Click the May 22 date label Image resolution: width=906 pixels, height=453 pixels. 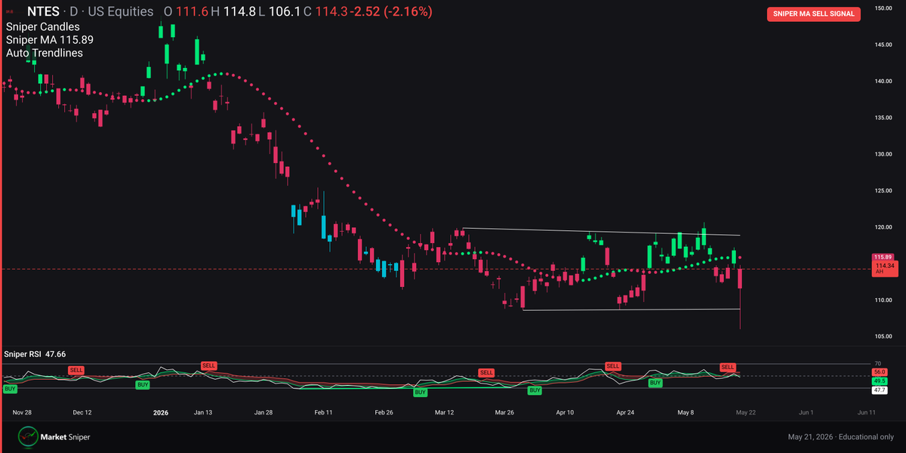[x=747, y=413]
